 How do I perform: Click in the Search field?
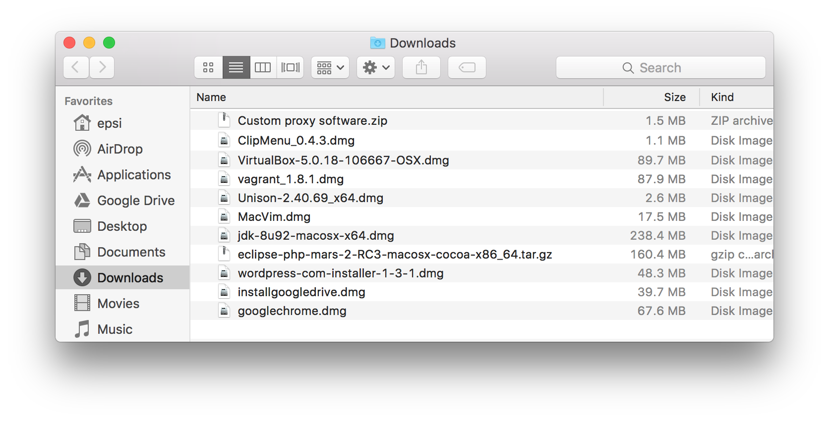click(660, 67)
